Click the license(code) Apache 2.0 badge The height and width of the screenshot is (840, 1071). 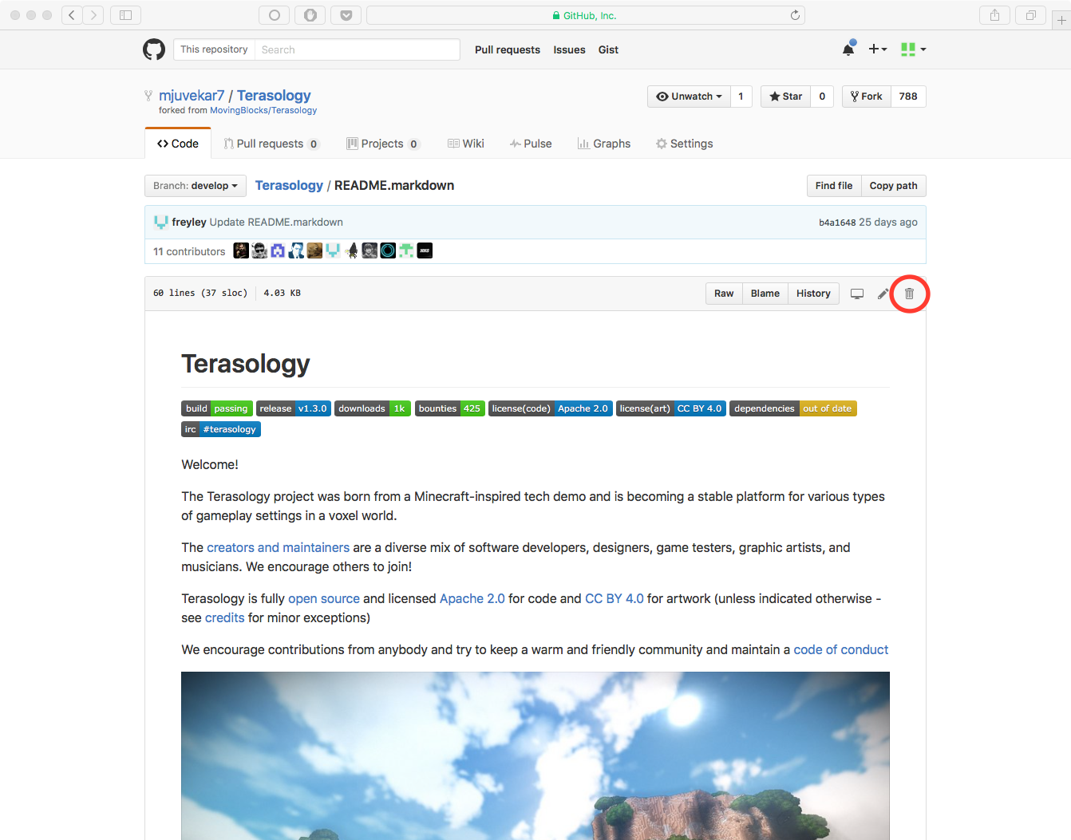[551, 408]
